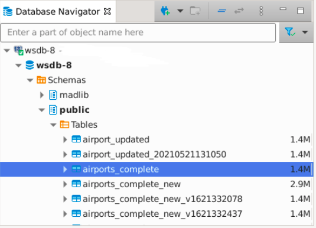The width and height of the screenshot is (316, 228).
Task: Expand the airports_complete table
Action: (x=65, y=170)
